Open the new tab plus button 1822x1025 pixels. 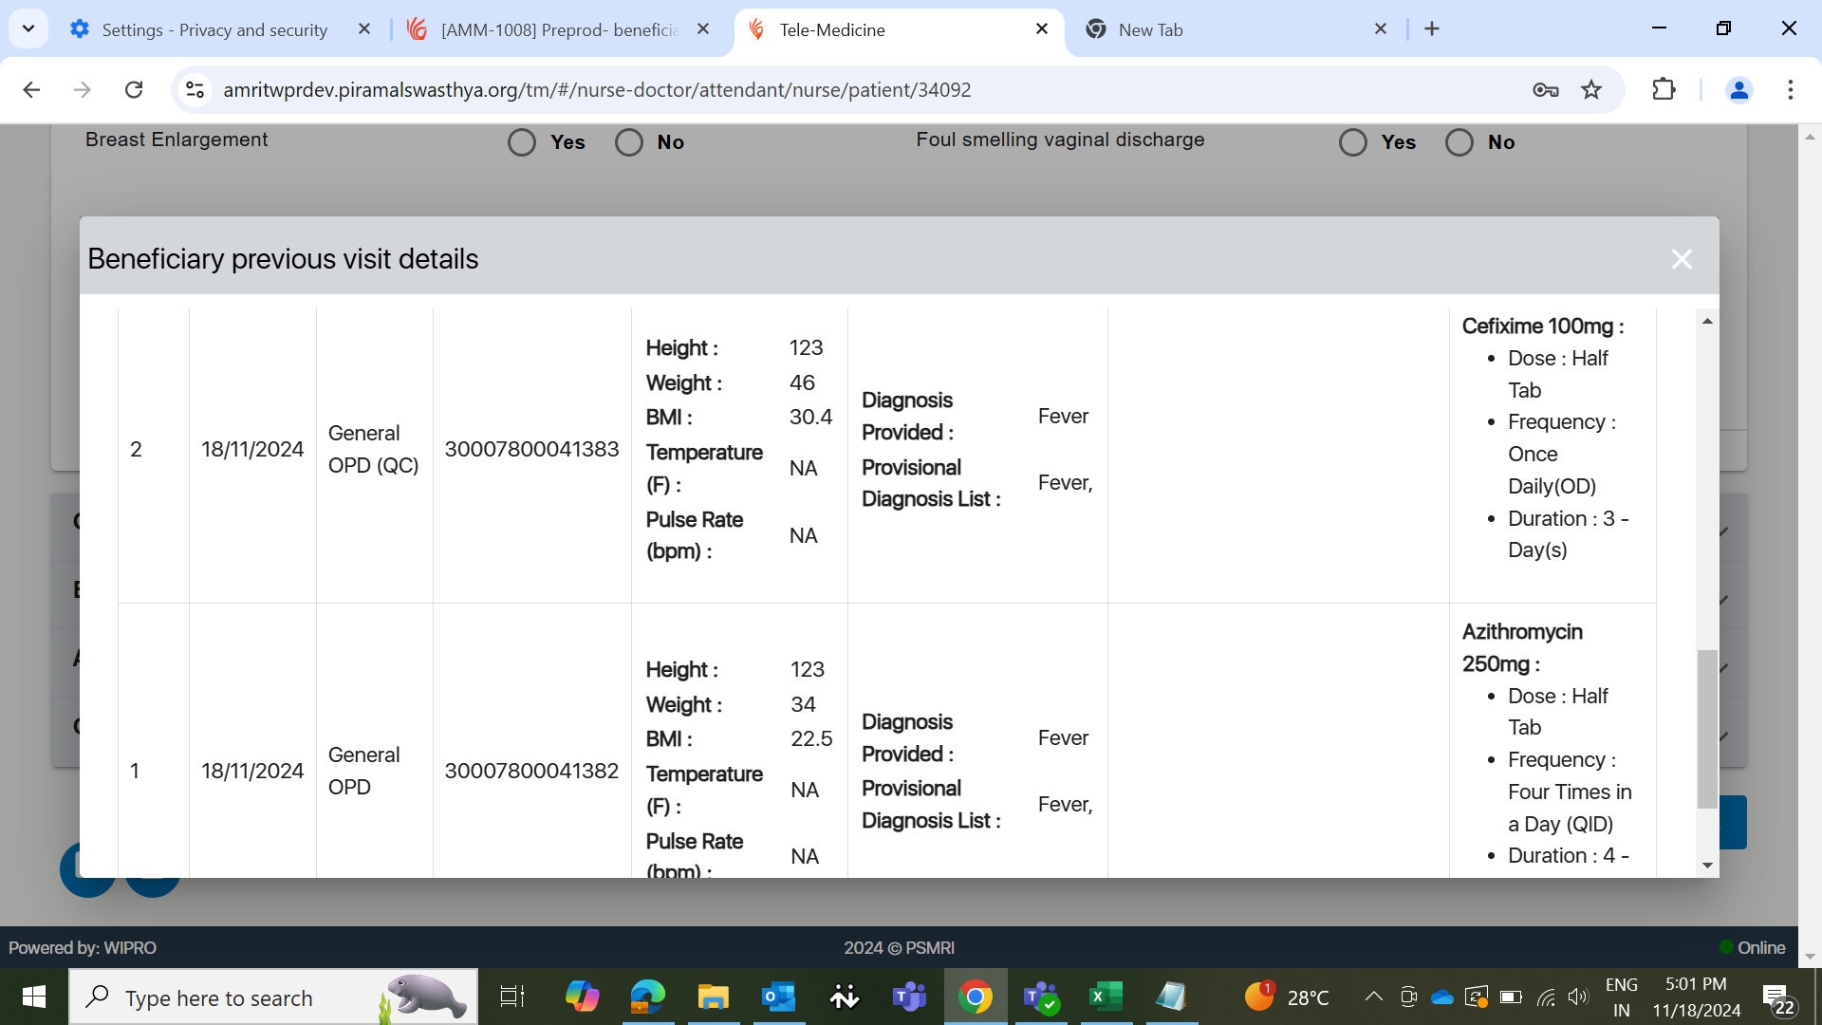1432,29
